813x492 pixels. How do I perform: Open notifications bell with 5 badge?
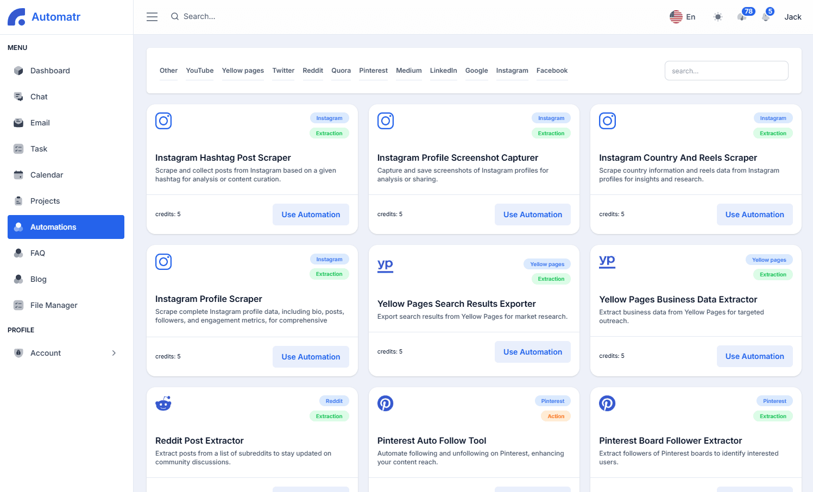pos(766,17)
